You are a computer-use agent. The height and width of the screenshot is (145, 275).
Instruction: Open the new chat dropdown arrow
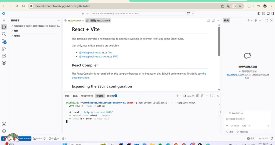pyautogui.click(x=251, y=20)
